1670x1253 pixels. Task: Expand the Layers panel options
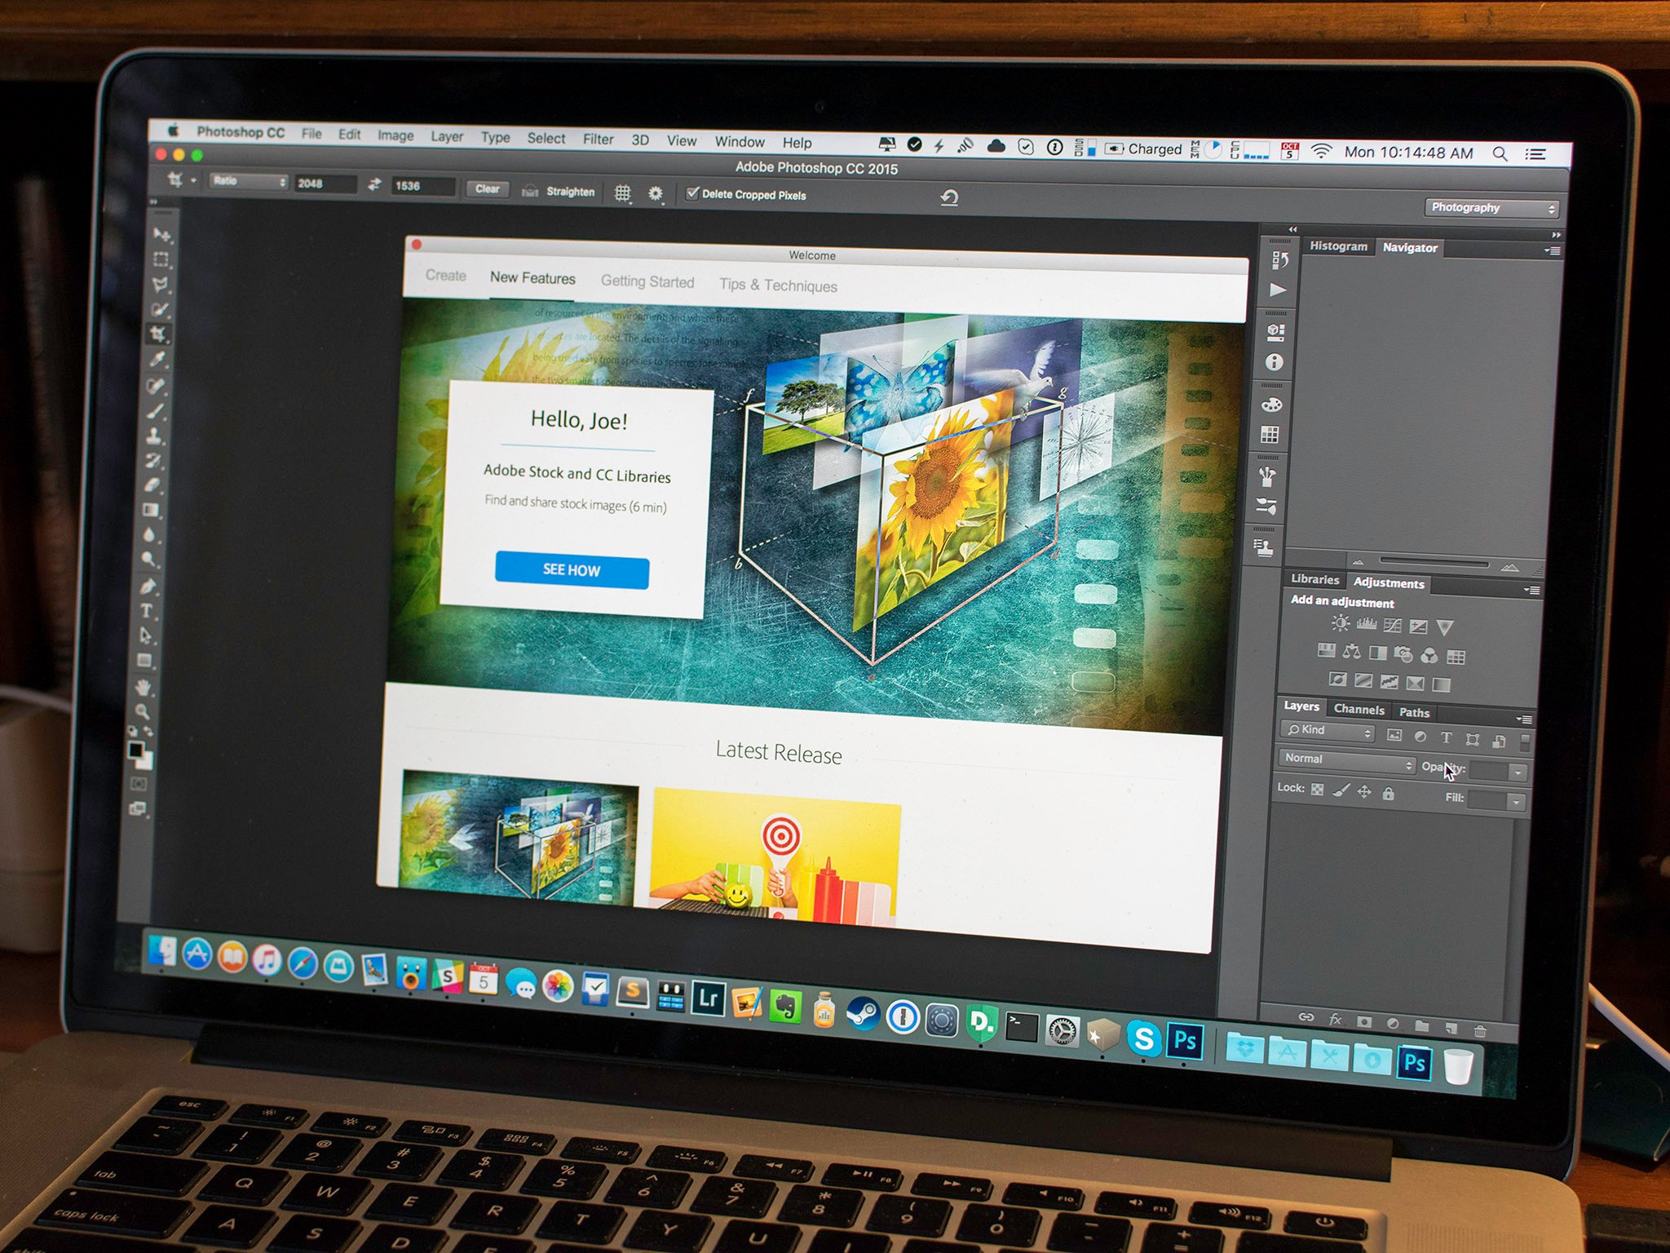pos(1526,716)
